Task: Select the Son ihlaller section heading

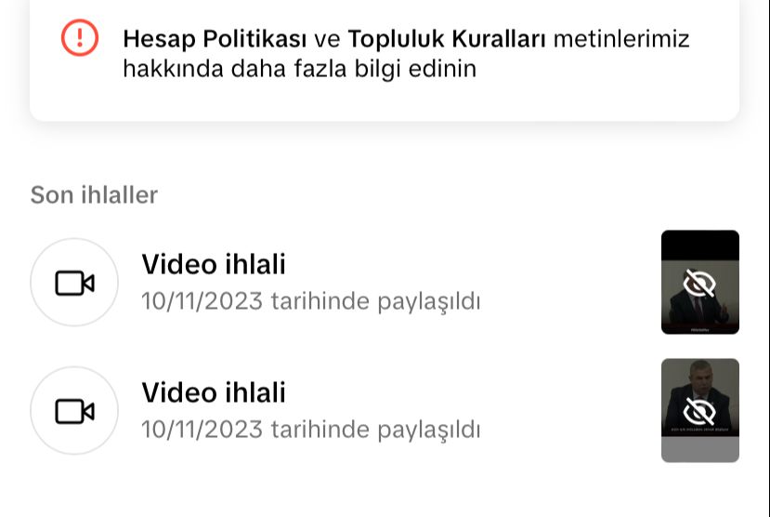Action: point(95,194)
